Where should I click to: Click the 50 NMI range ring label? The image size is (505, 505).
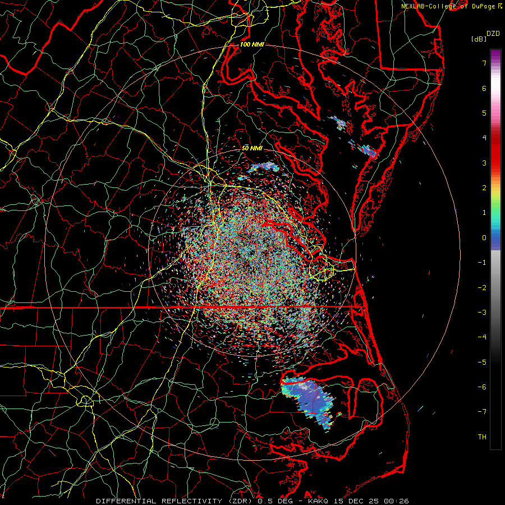[252, 149]
